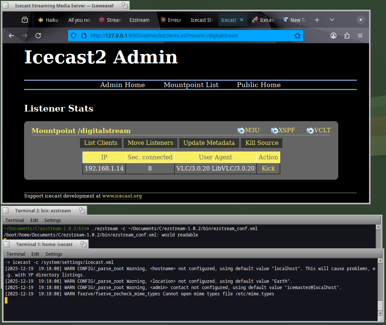Bookmark this page with the star icon

coord(297,36)
